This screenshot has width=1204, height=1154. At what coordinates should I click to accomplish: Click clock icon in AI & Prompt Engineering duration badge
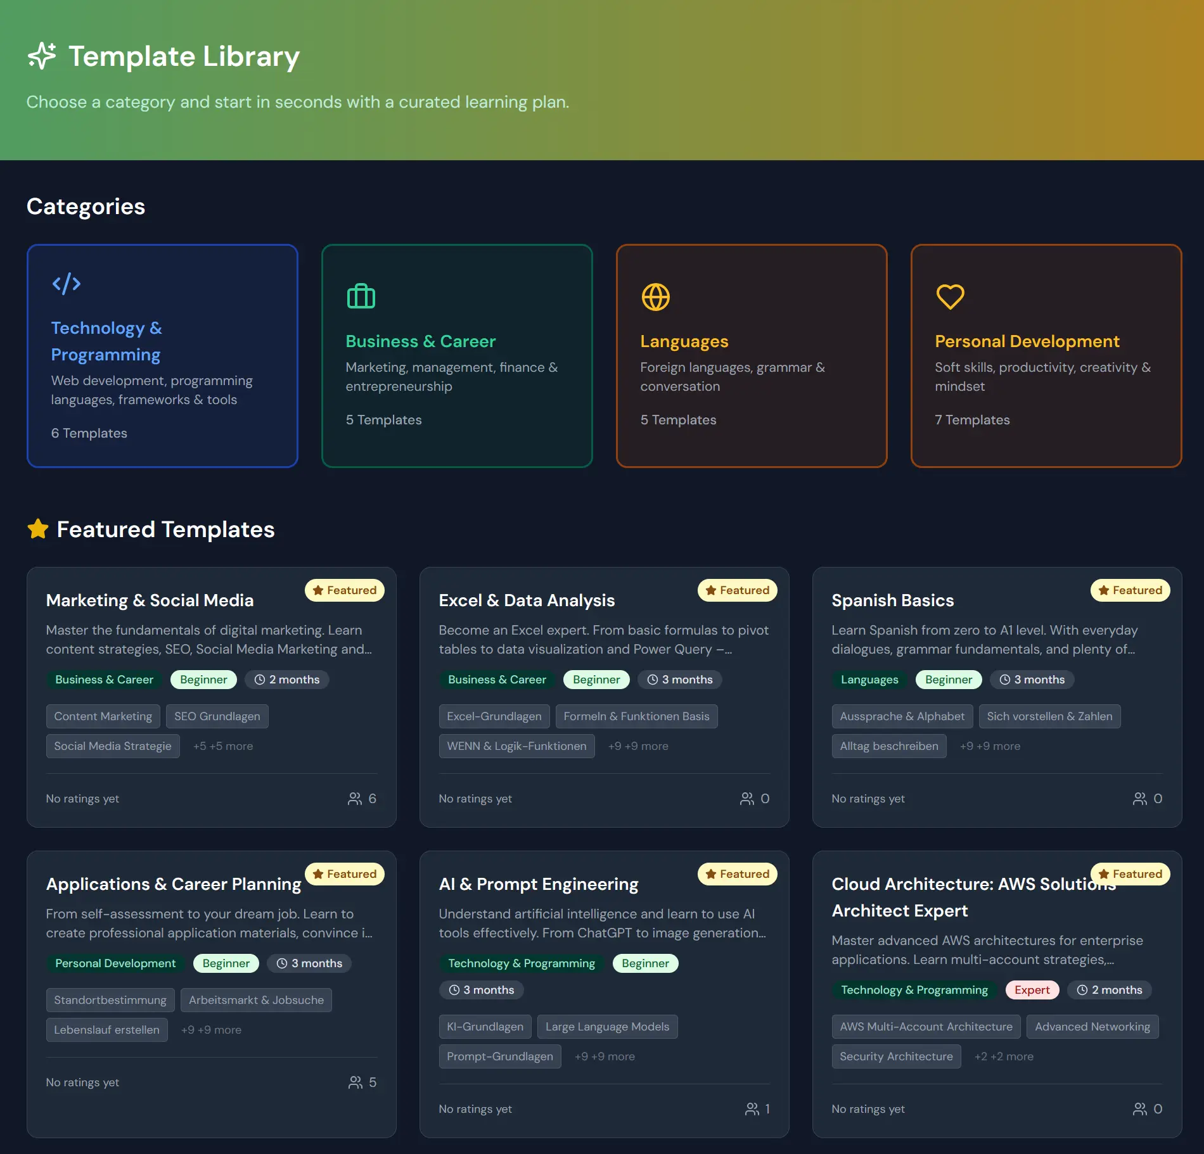coord(454,990)
